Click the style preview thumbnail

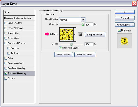(124, 41)
